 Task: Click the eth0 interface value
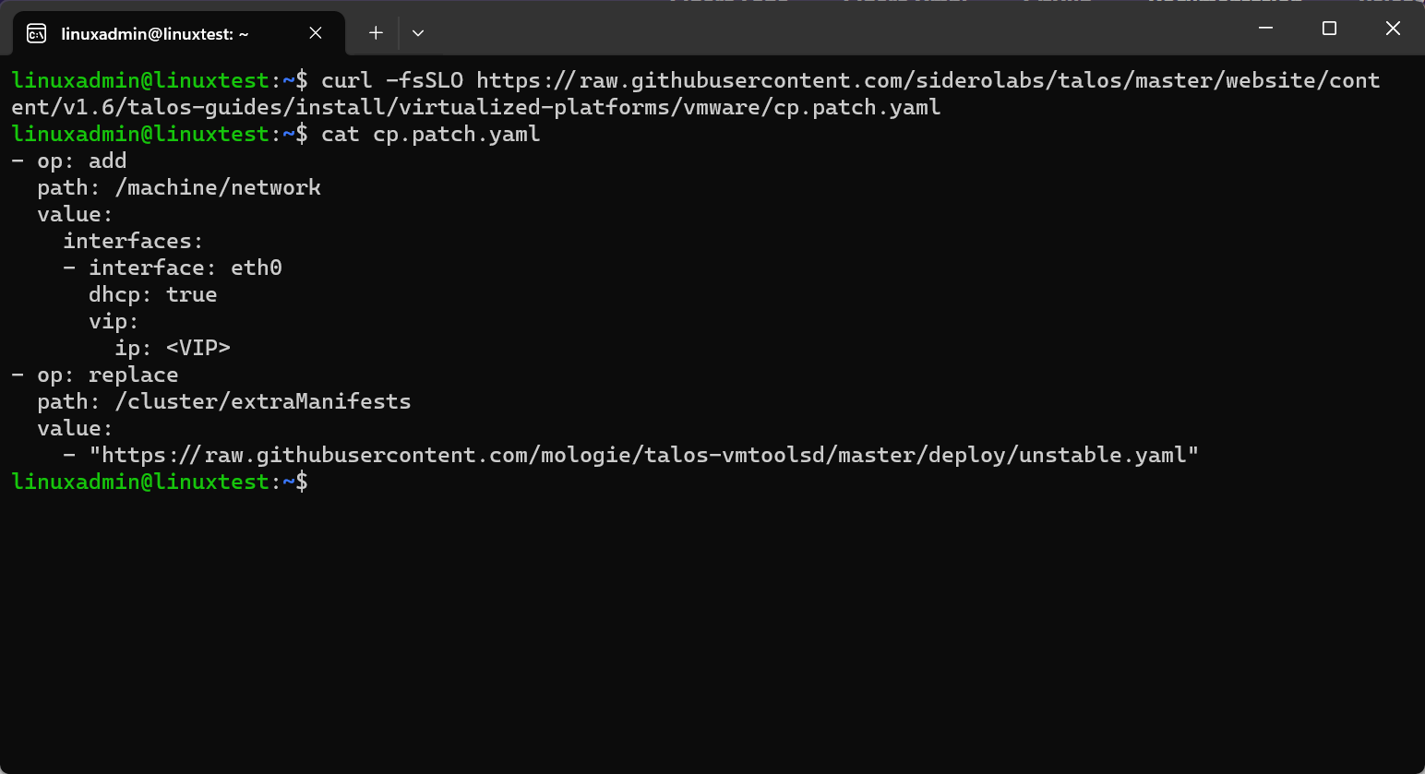[256, 268]
